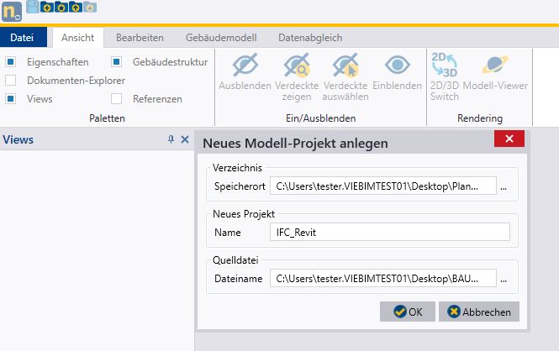Click the Abbrechen button
This screenshot has height=351, width=559.
click(479, 312)
